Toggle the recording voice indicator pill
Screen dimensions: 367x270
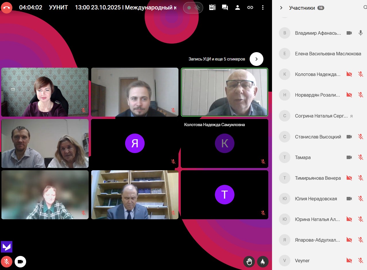tap(193, 8)
